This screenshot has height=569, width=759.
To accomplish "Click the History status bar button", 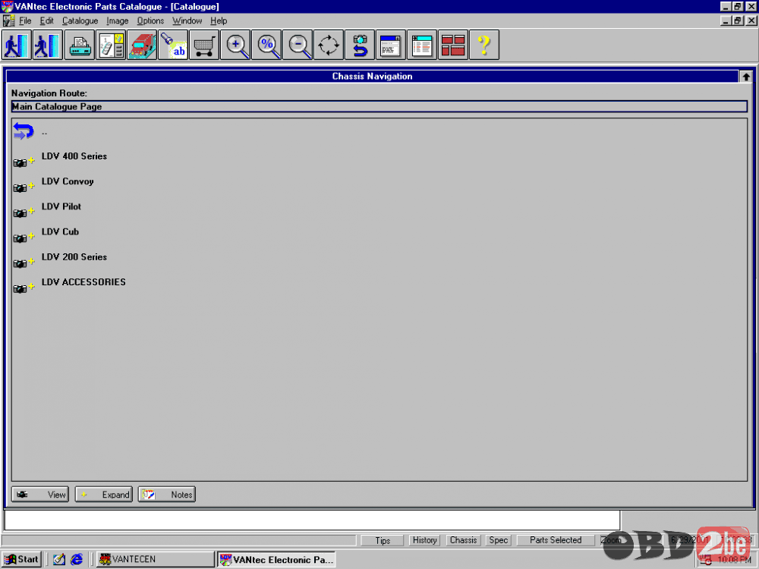I will tap(424, 540).
